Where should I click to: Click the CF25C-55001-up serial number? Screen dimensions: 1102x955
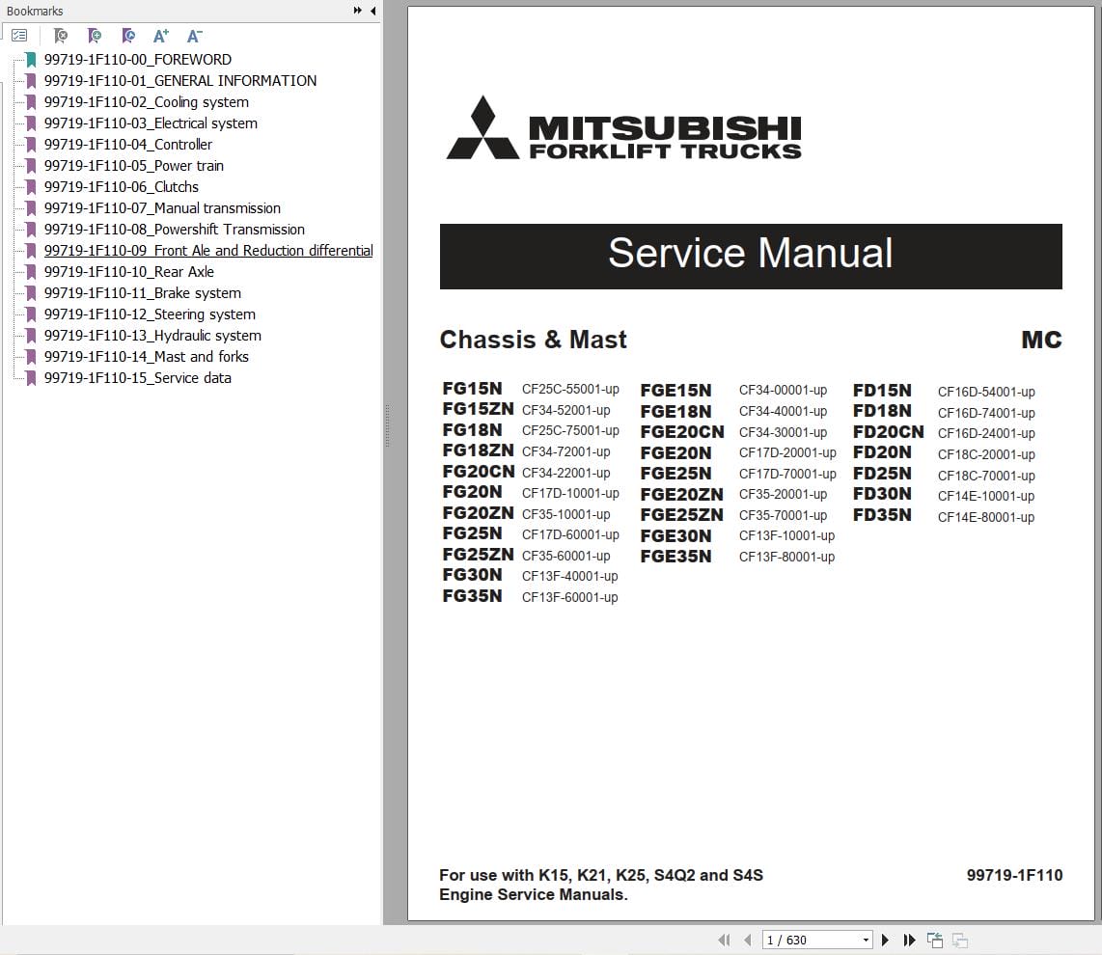pyautogui.click(x=570, y=390)
